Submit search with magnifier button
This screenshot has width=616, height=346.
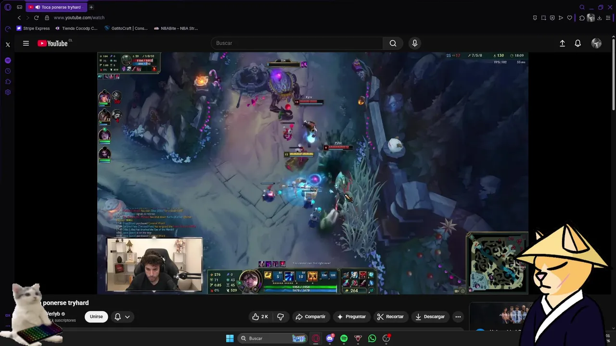393,43
